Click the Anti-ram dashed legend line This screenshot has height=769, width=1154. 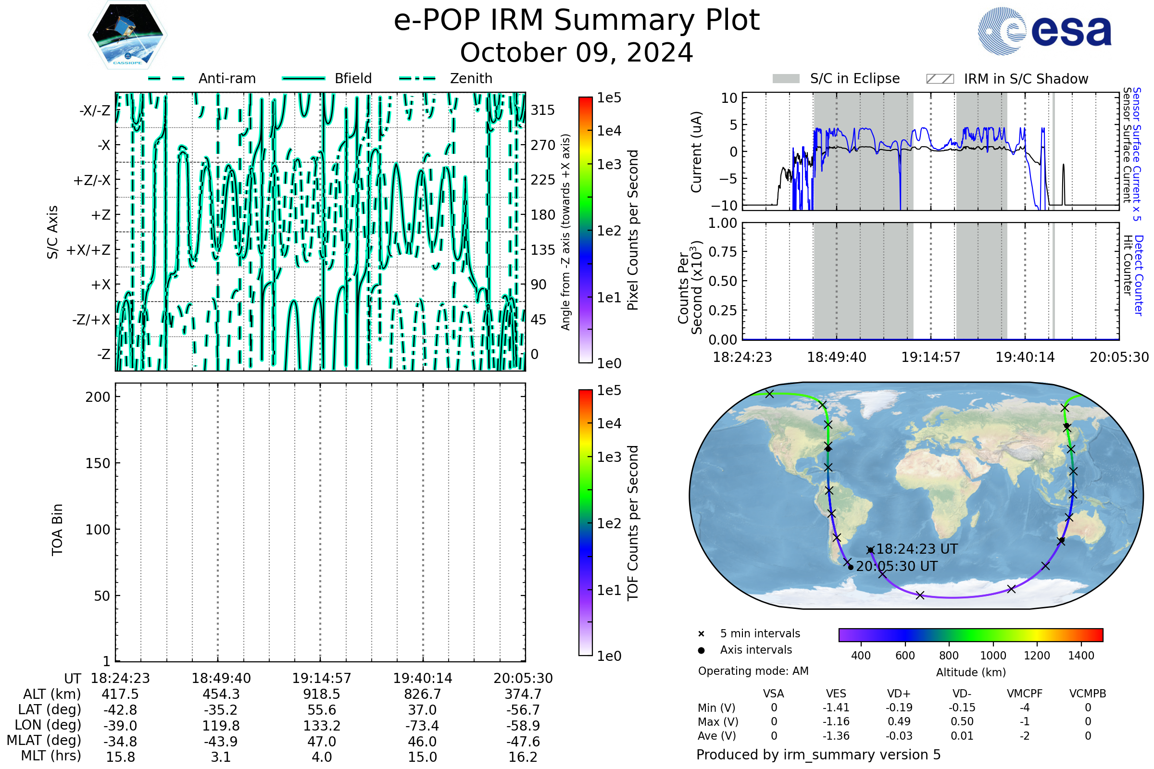pyautogui.click(x=166, y=78)
